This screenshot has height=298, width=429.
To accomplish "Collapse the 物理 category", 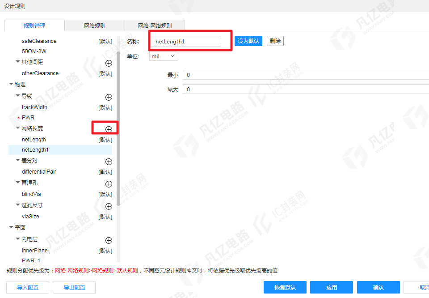I will click(11, 84).
